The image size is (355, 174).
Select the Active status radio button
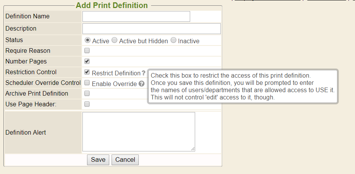pyautogui.click(x=87, y=40)
